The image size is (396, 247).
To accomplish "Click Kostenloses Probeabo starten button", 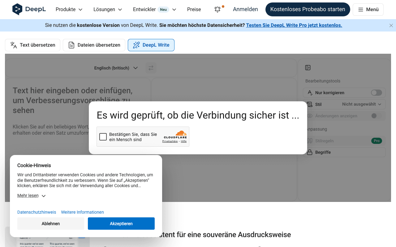I will [308, 9].
